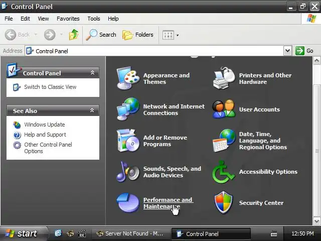The height and width of the screenshot is (241, 321).
Task: Click the scrollbar down arrow
Action: click(316, 221)
